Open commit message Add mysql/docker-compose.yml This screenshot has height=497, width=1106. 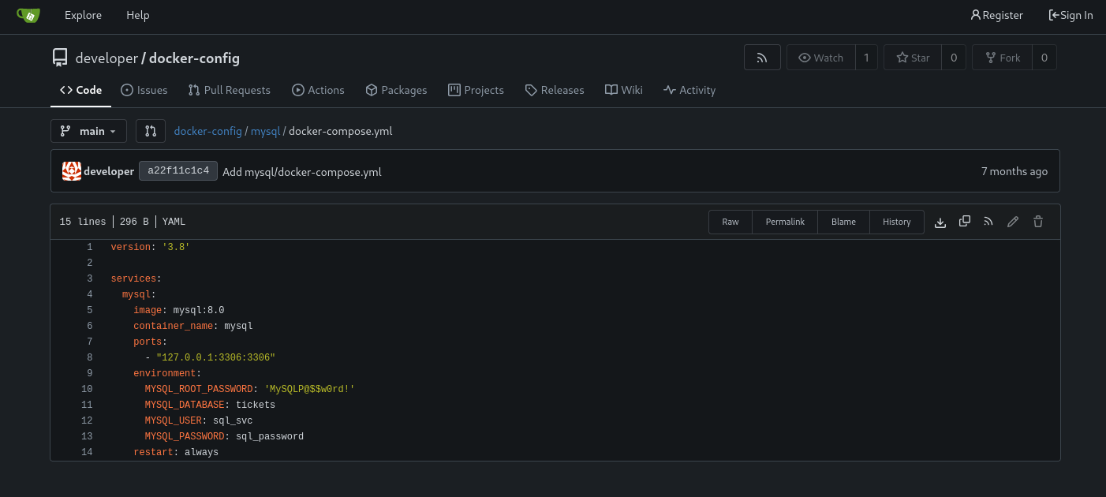(x=302, y=171)
